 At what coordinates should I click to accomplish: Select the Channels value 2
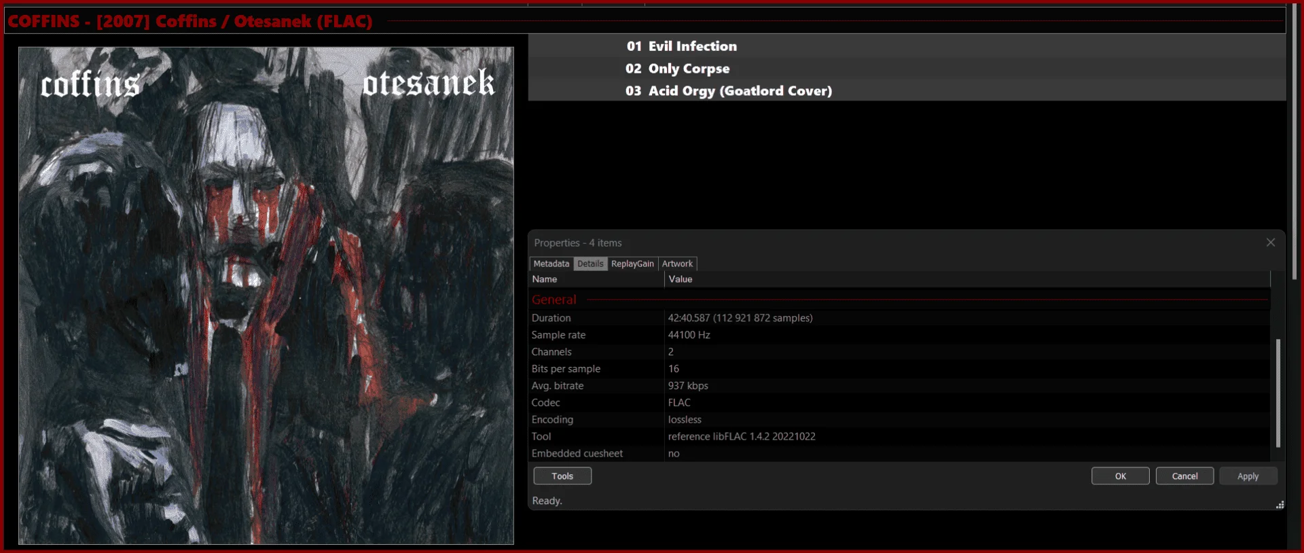[671, 352]
